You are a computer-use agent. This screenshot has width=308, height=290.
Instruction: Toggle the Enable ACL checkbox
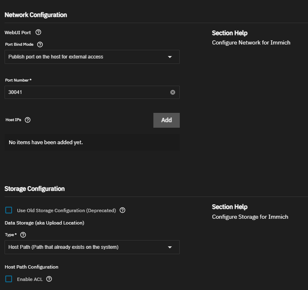point(9,279)
